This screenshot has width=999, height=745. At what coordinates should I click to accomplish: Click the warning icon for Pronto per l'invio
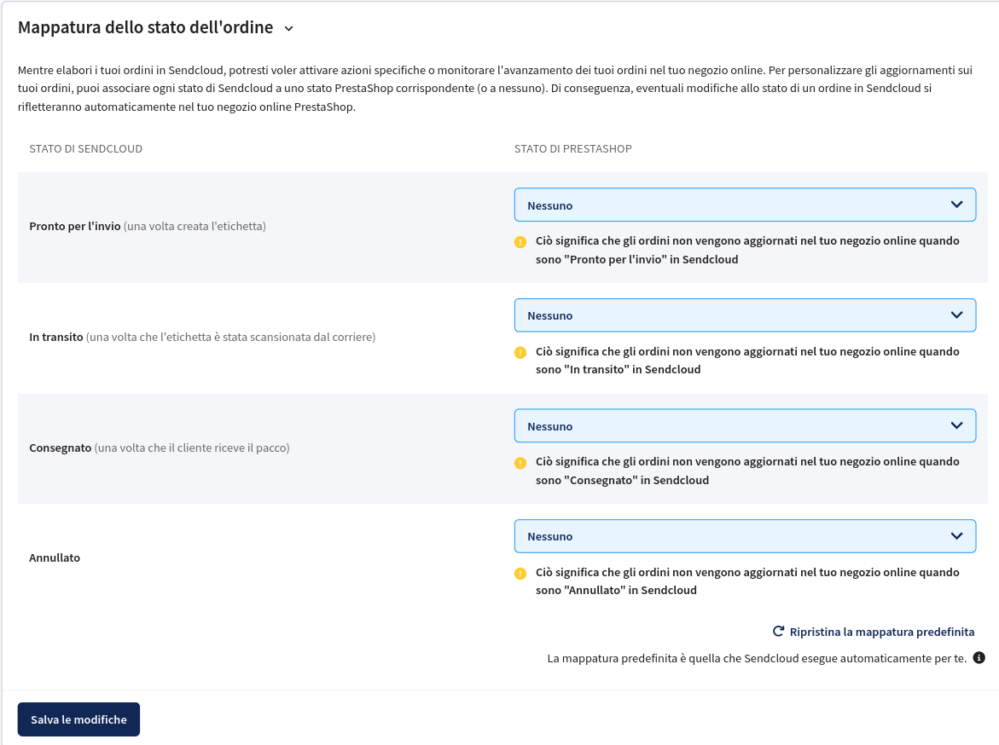pos(520,242)
